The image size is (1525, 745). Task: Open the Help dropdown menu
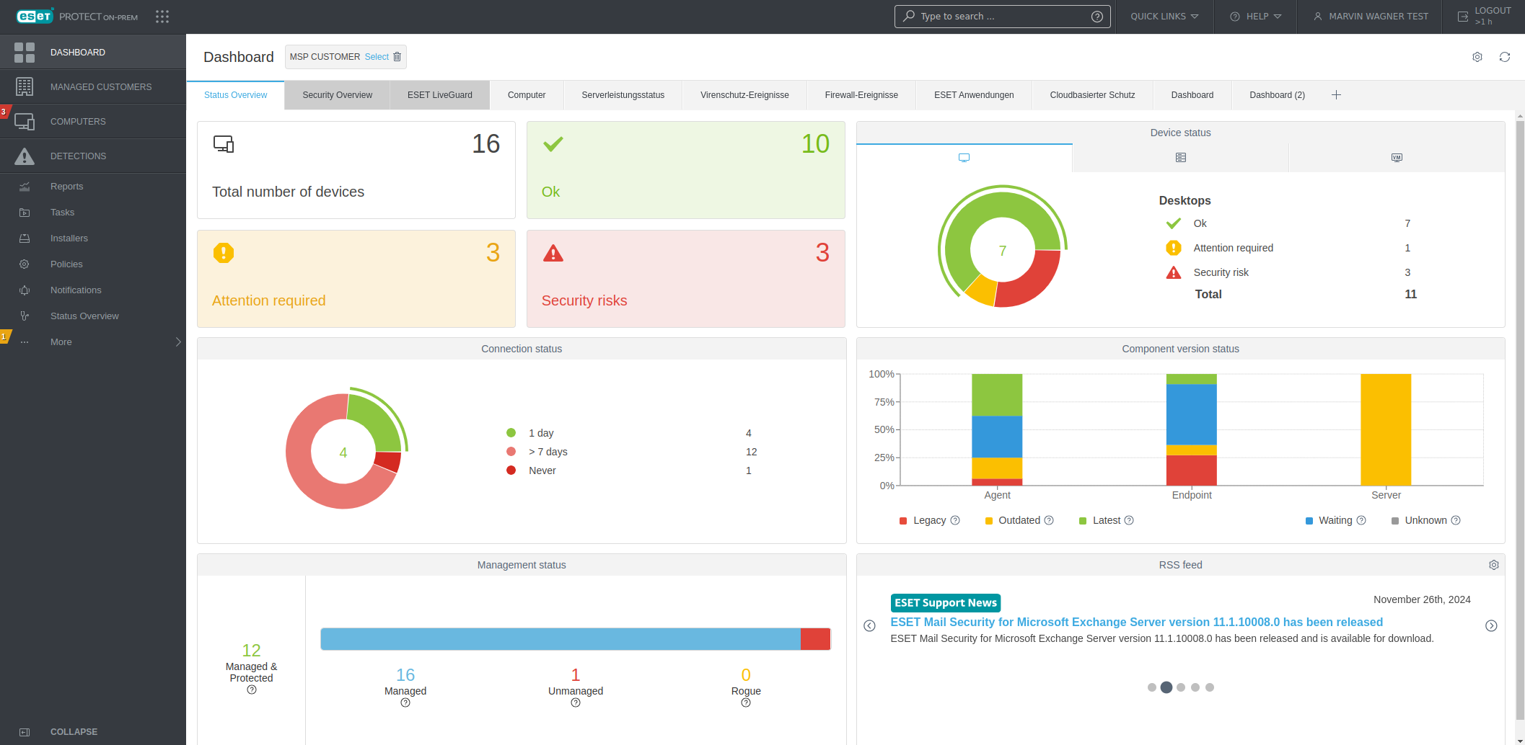click(1255, 17)
